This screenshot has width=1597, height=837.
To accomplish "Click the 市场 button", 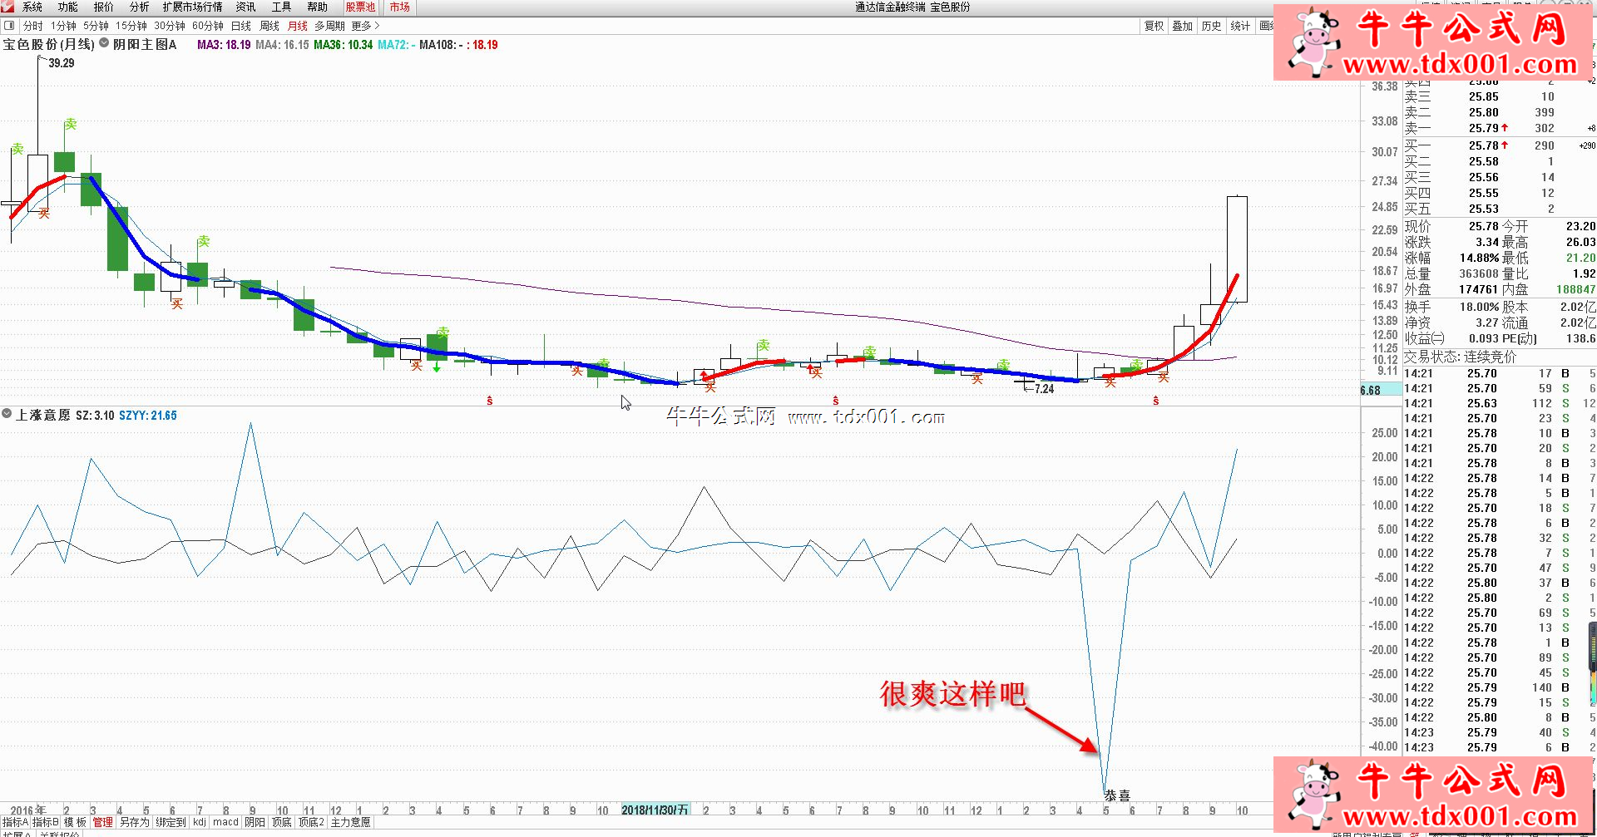I will point(400,7).
